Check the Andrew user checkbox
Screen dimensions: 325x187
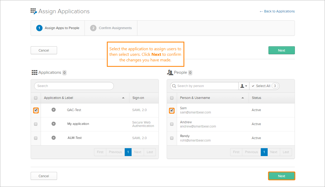172,124
